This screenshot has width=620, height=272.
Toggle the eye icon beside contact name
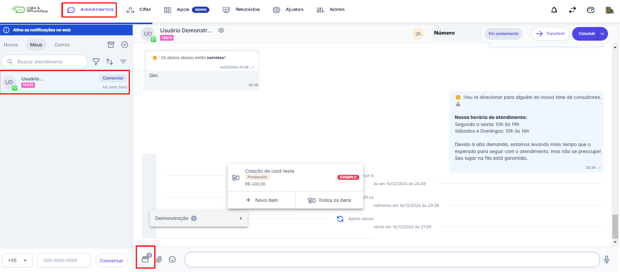[x=221, y=30]
